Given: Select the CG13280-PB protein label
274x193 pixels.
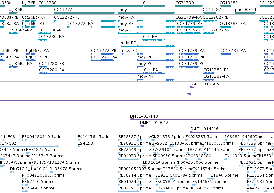Looking at the screenshot, I should [x=52, y=64].
